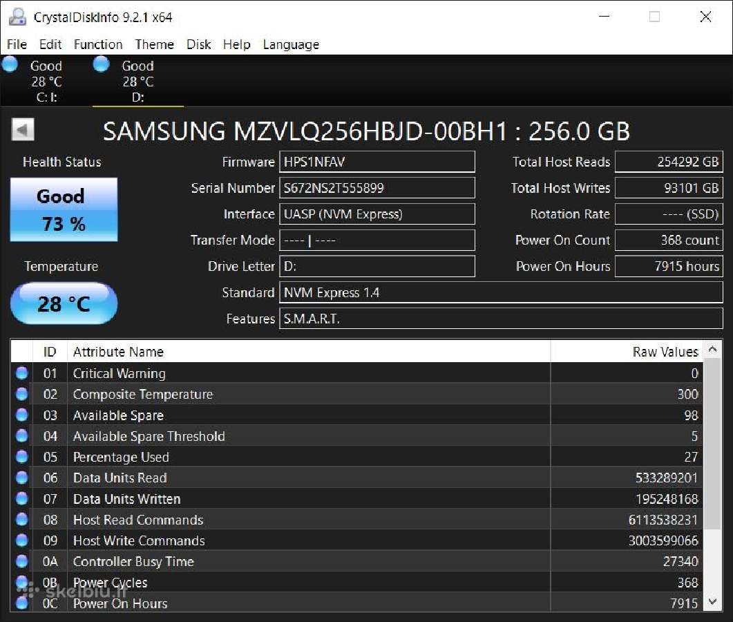The height and width of the screenshot is (622, 733).
Task: Click scroll up arrow in attribute list
Action: pos(712,349)
